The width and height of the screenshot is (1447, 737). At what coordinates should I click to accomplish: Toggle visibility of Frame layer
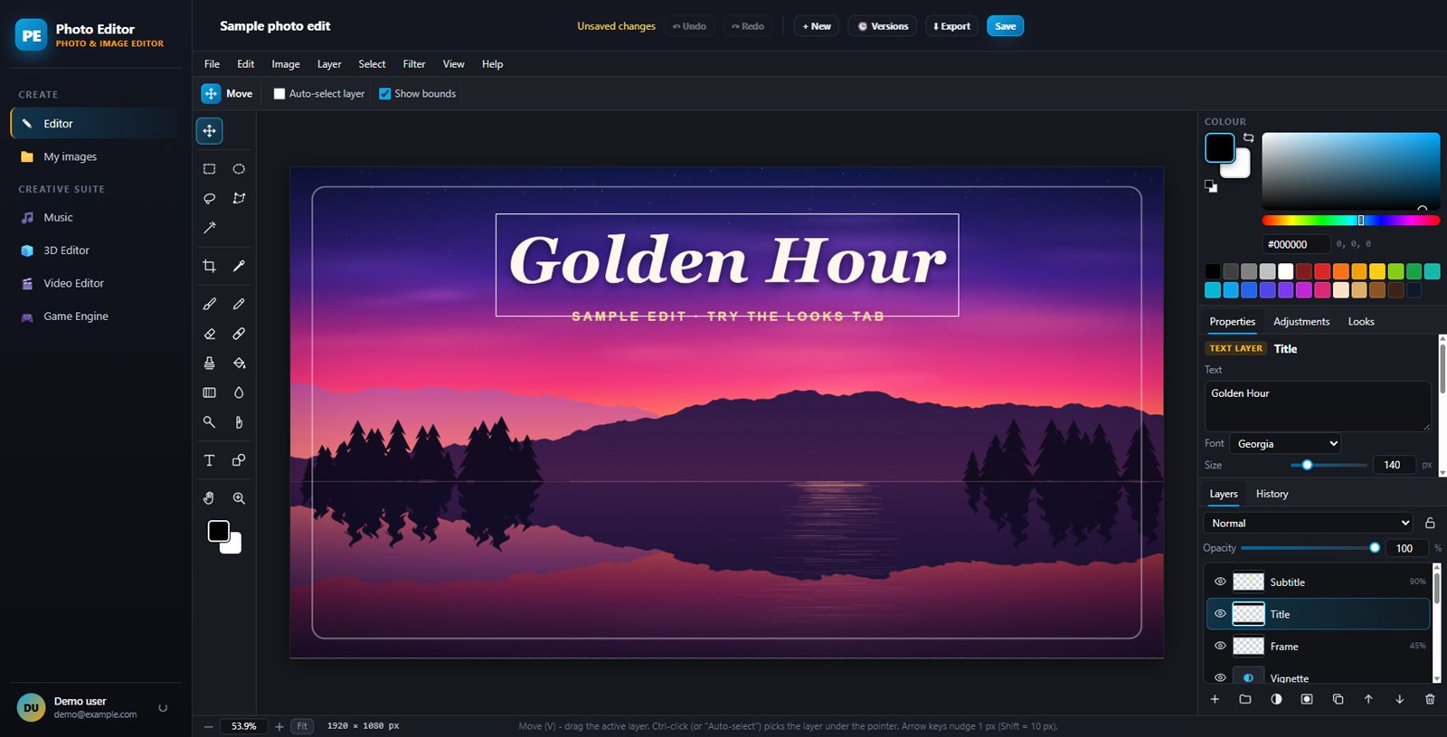1220,646
